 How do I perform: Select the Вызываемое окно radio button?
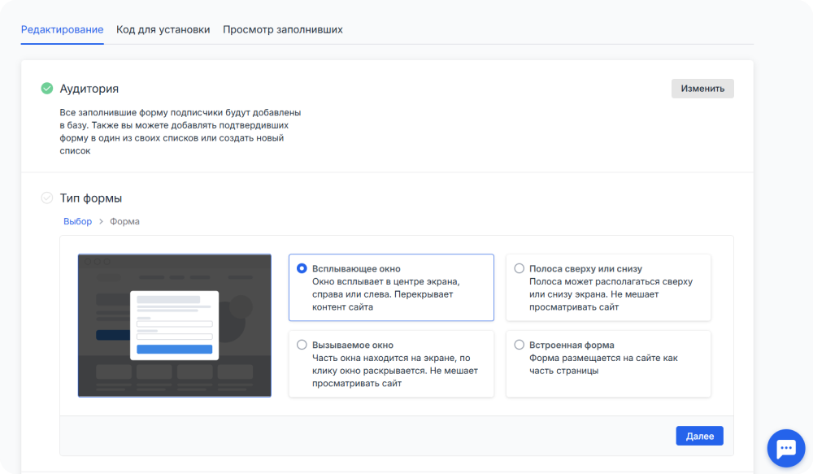click(x=302, y=345)
